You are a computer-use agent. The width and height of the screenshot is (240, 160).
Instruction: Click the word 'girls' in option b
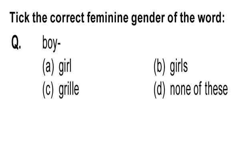point(179,68)
